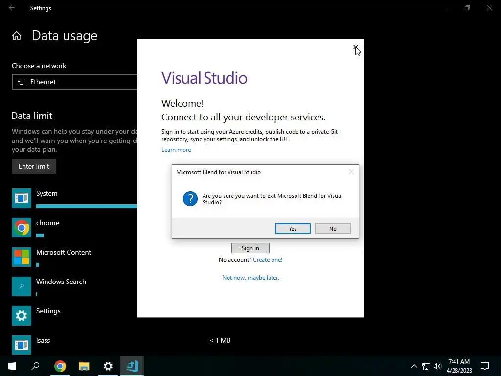This screenshot has width=501, height=376.
Task: Open the Windows Start menu
Action: coord(12,366)
